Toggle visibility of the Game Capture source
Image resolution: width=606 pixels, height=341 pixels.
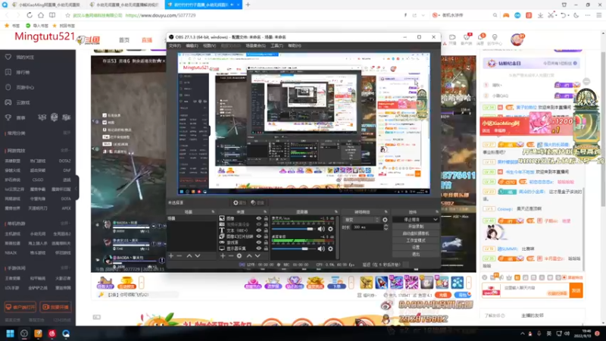click(258, 242)
